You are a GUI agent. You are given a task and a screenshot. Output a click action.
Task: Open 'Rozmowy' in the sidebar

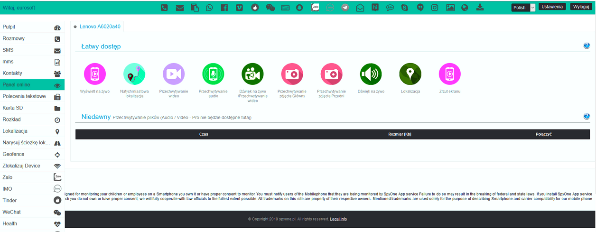31,39
